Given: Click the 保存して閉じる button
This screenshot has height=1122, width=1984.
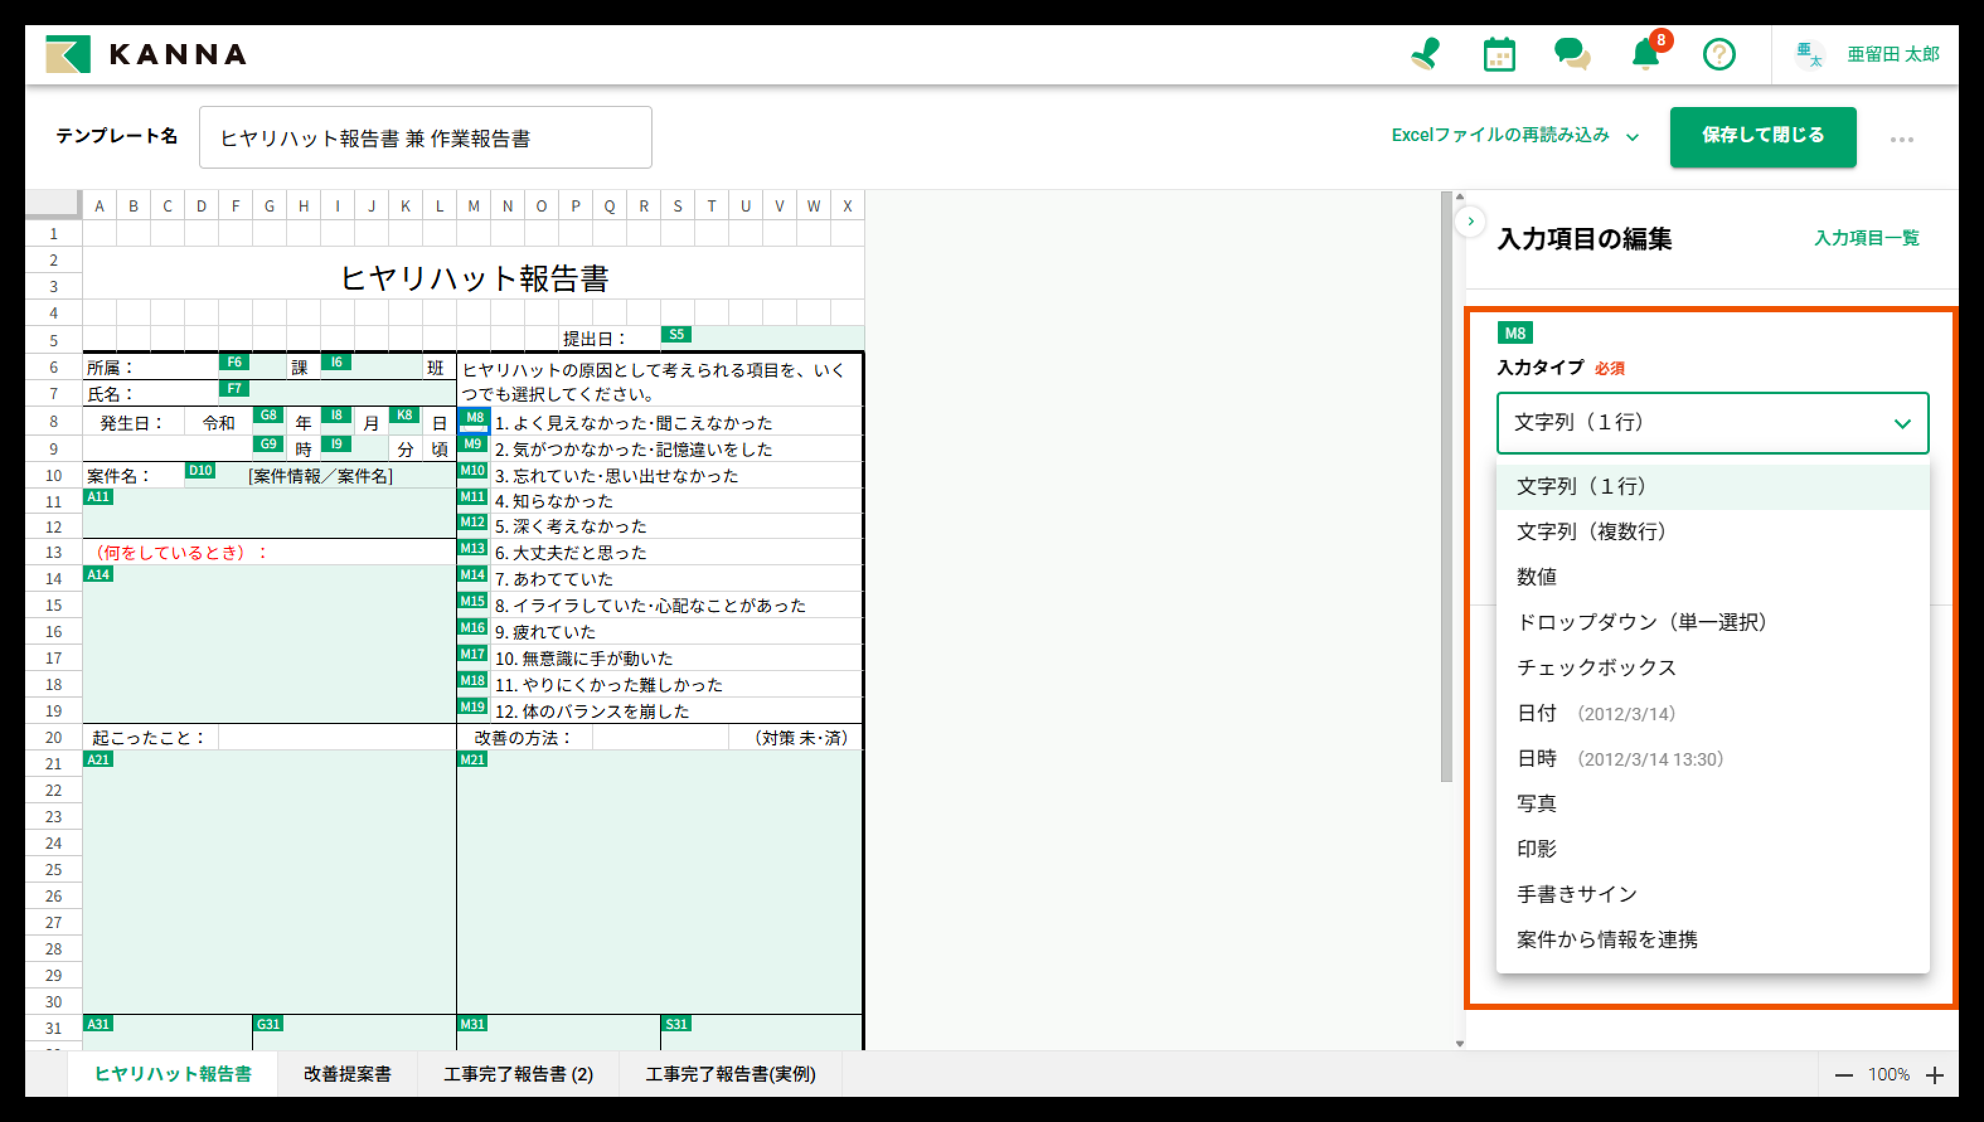Looking at the screenshot, I should click(1762, 137).
